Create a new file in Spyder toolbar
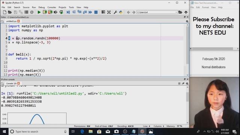Image resolution: width=240 pixels, height=135 pixels. (x=4, y=12)
